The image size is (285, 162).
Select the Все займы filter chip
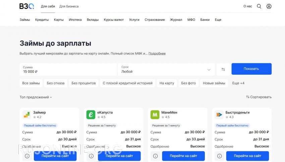click(31, 83)
